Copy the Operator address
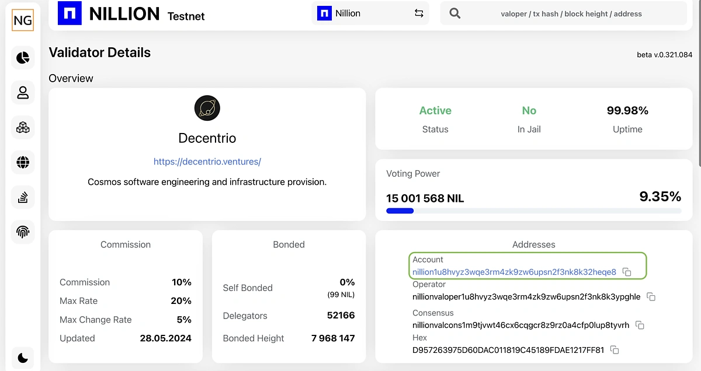Screen dimensions: 701x371 (x=651, y=297)
